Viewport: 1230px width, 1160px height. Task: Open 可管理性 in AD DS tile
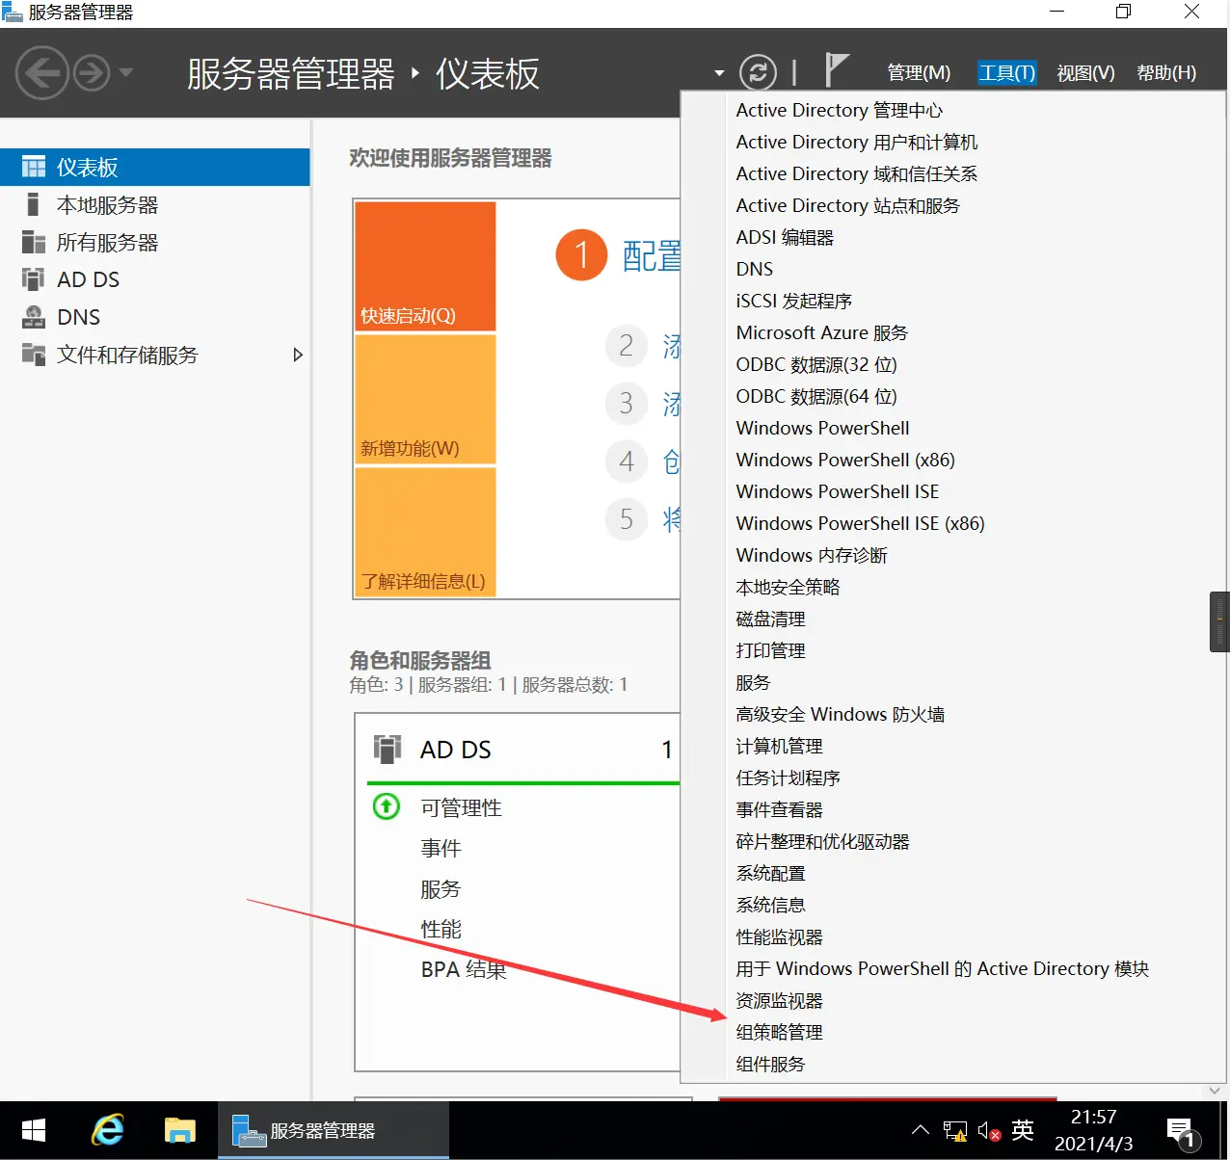coord(461,807)
